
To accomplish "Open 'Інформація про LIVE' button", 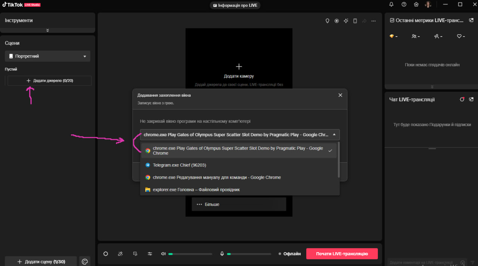I will coord(235,5).
